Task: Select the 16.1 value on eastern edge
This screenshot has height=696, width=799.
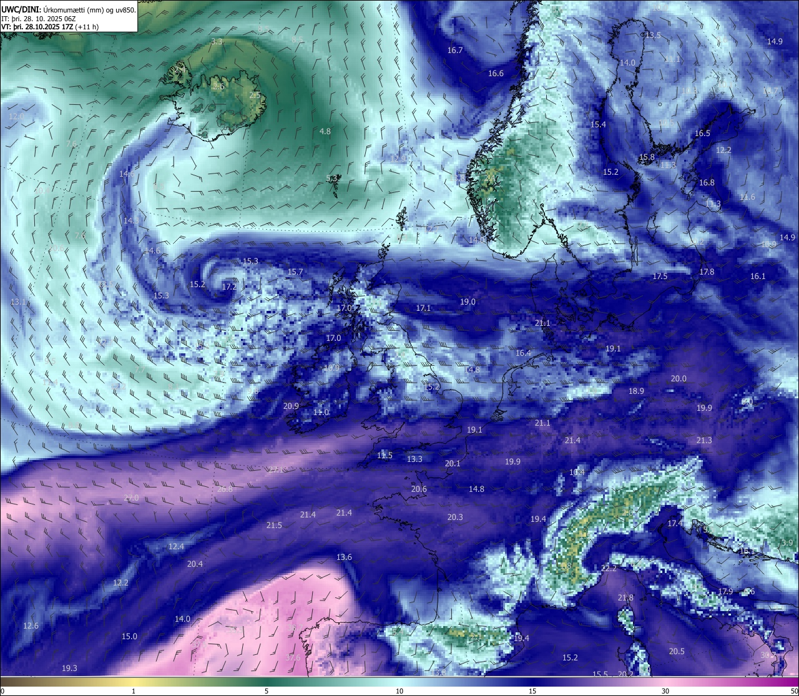Action: (x=758, y=277)
